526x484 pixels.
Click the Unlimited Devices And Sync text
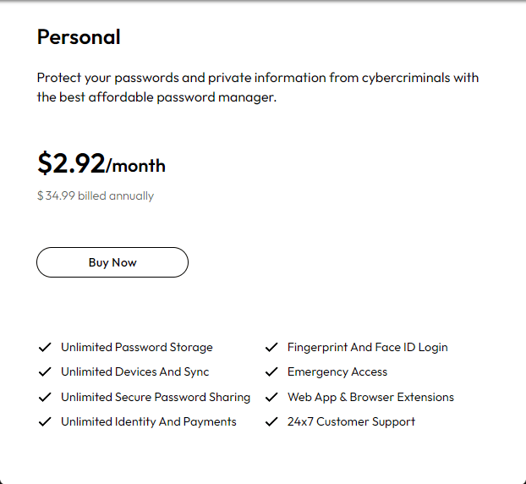coord(134,372)
